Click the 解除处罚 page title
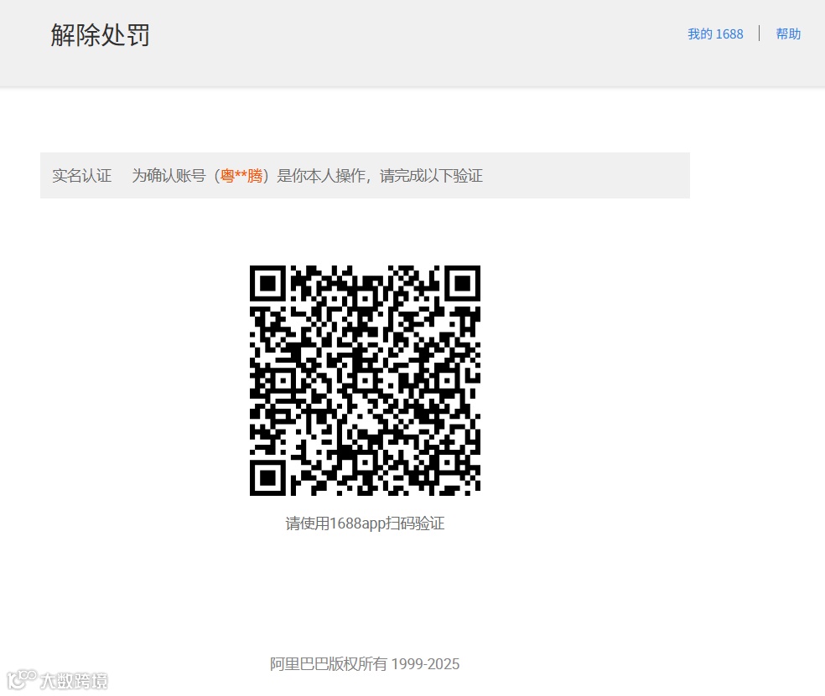This screenshot has width=825, height=696. [x=100, y=35]
